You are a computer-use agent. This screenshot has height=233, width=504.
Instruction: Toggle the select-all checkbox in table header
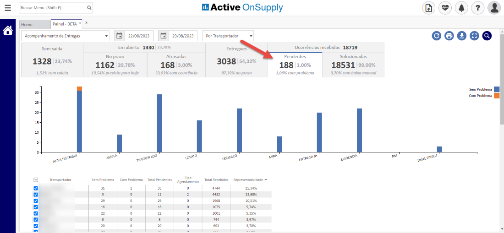[36, 180]
